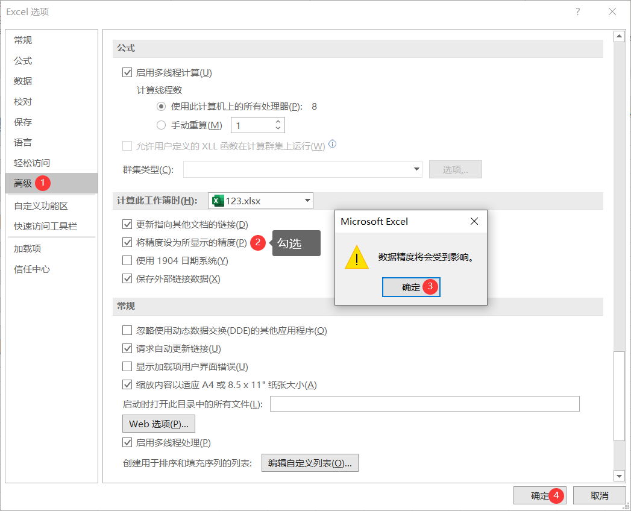Click the scrollbar up arrow
The width and height of the screenshot is (631, 511).
pos(619,37)
